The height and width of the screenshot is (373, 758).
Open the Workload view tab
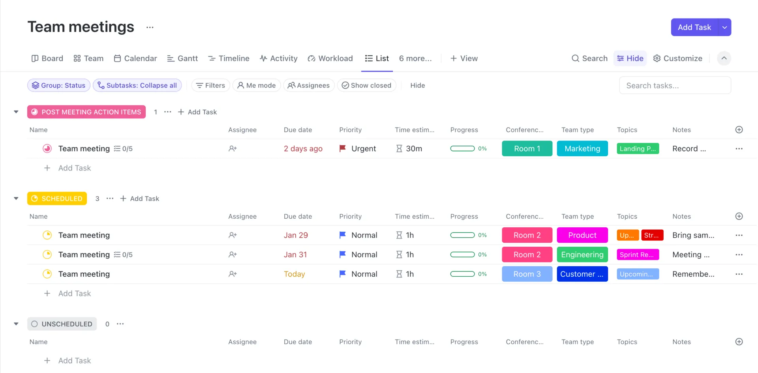pos(330,58)
